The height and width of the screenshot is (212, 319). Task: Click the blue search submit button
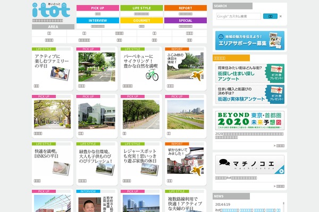(270, 16)
